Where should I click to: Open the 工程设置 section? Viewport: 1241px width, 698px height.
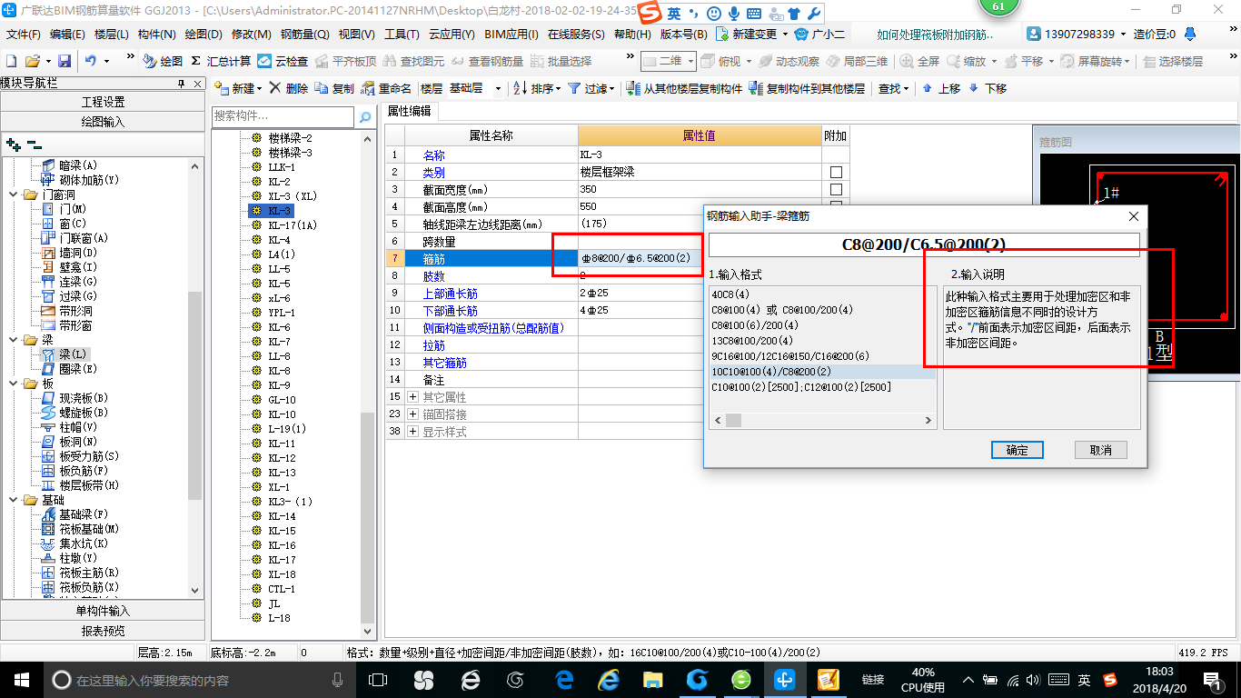(103, 102)
